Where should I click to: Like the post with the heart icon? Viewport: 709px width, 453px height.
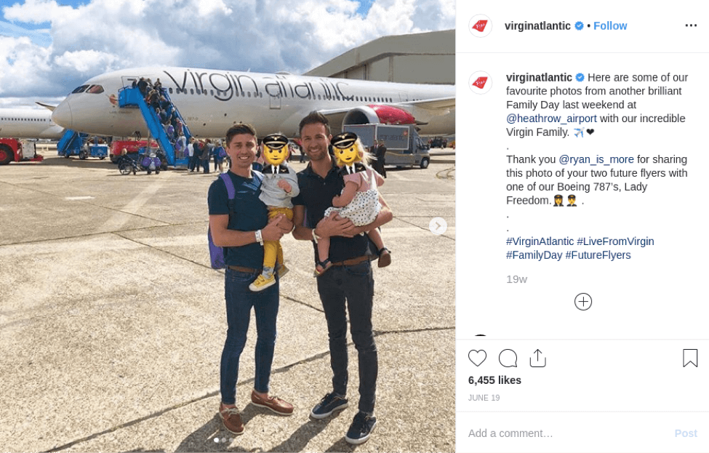[477, 358]
